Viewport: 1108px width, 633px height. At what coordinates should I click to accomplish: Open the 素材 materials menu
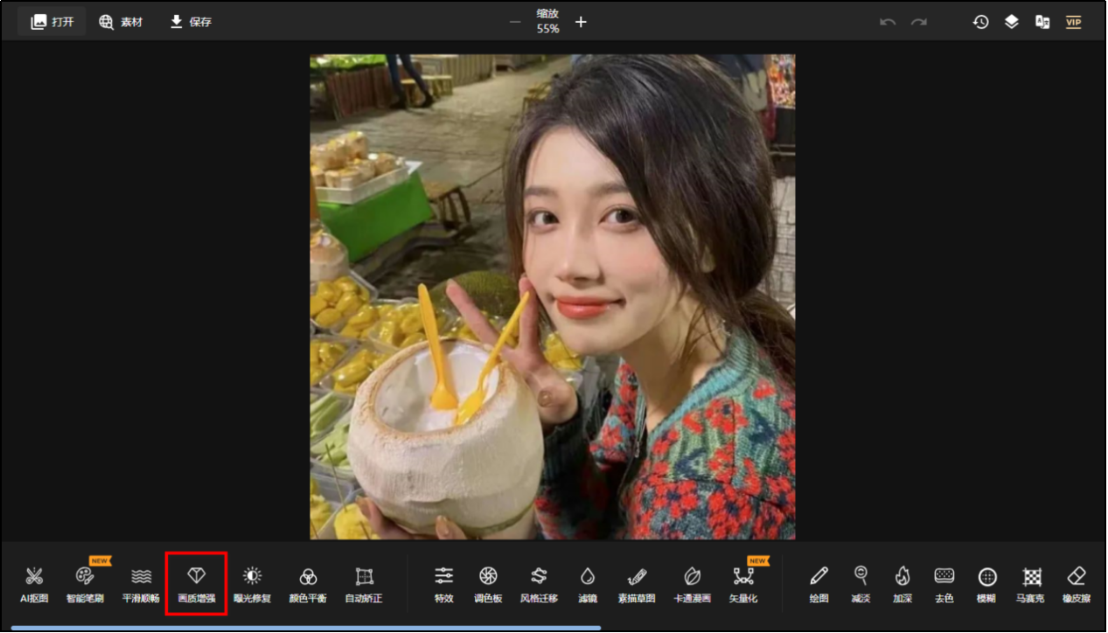[121, 22]
